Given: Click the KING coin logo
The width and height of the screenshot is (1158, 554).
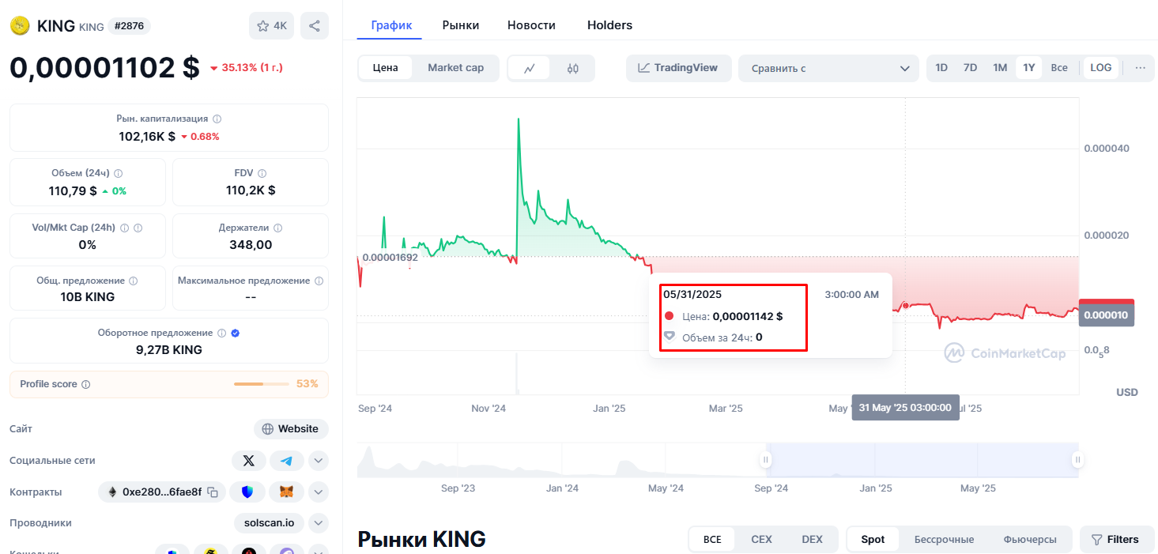Looking at the screenshot, I should pyautogui.click(x=20, y=26).
